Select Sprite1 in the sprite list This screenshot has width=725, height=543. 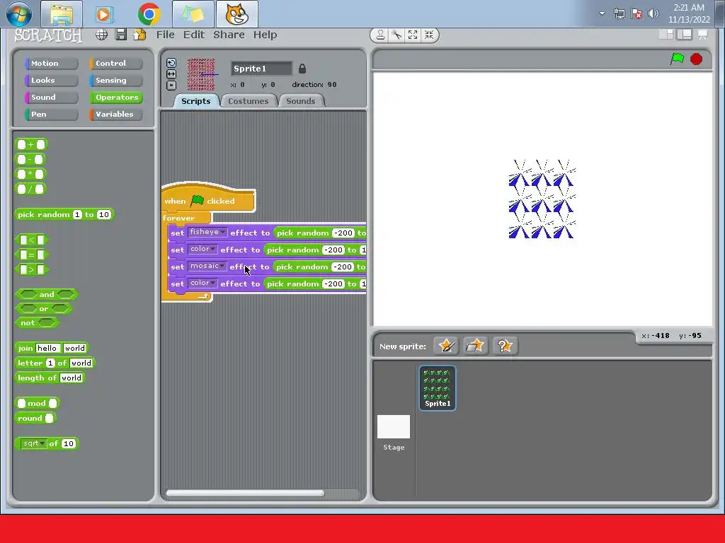coord(438,388)
